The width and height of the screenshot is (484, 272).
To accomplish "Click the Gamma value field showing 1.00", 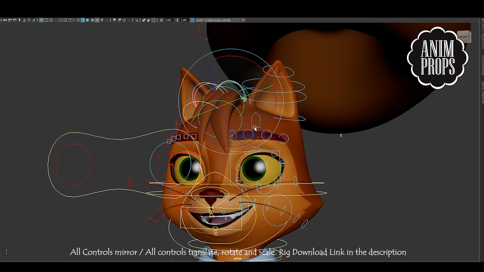I will [x=184, y=20].
